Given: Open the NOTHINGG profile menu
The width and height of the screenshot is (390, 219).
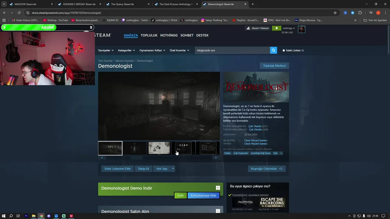Looking at the screenshot, I should [x=169, y=35].
